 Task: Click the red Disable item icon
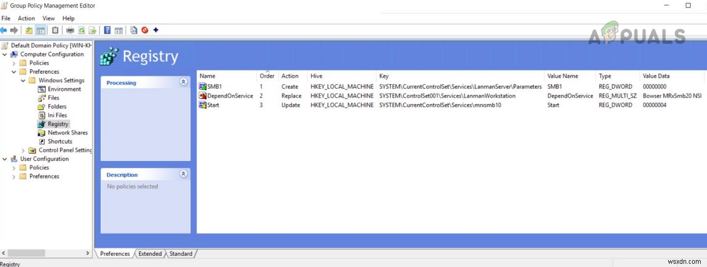click(145, 30)
